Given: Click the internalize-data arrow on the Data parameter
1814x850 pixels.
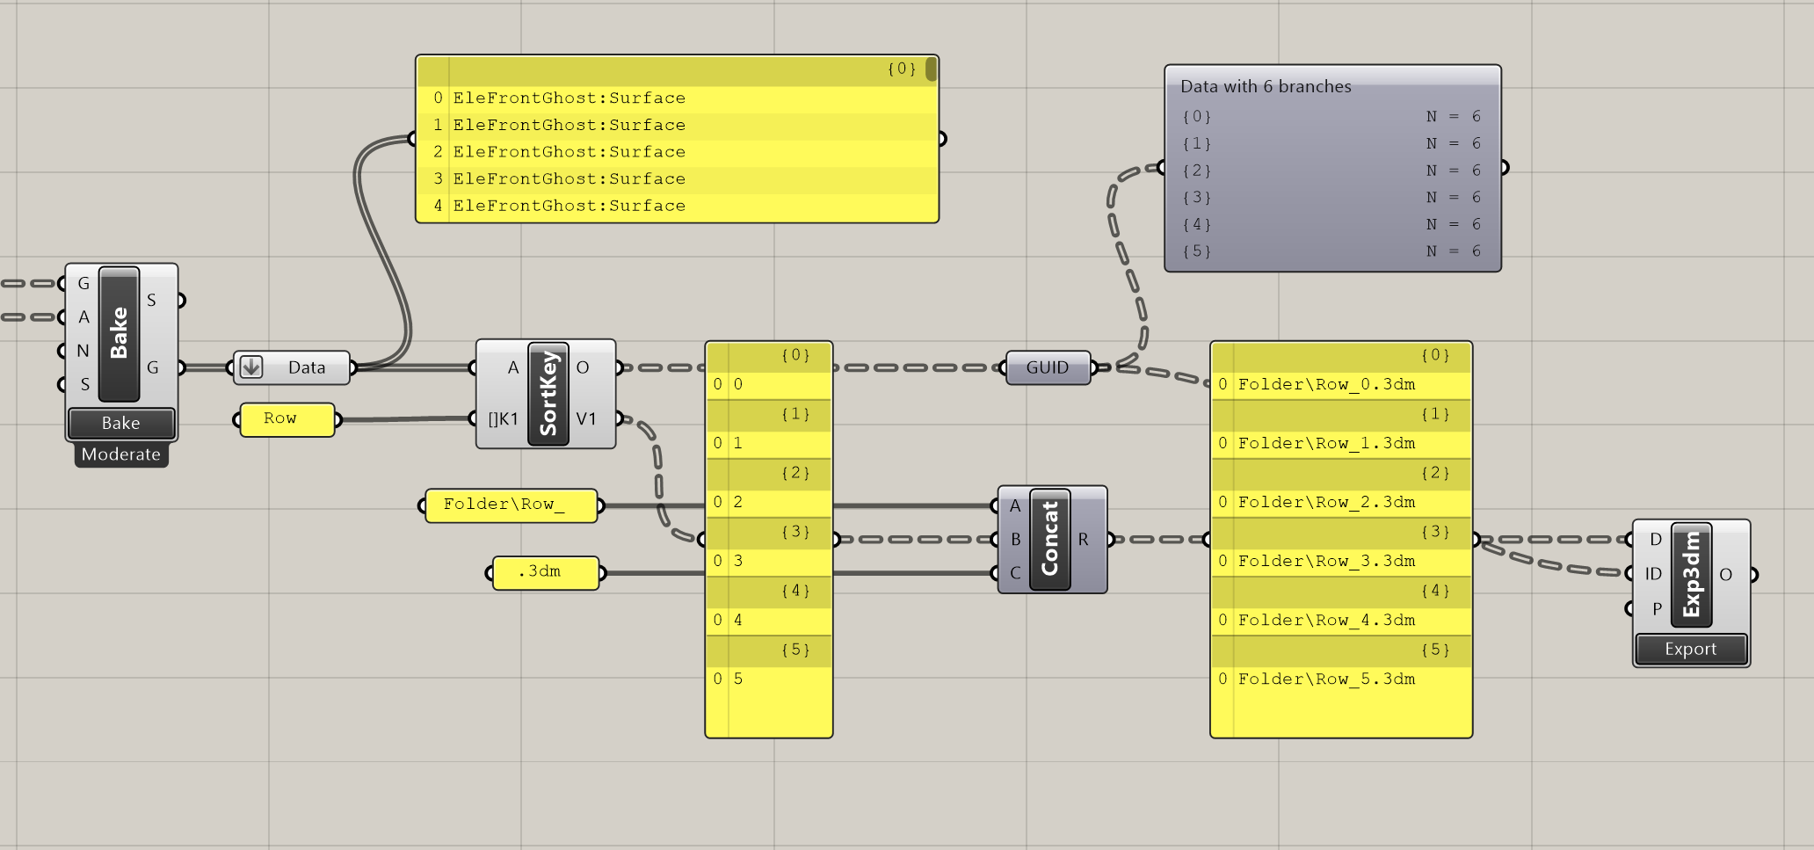Looking at the screenshot, I should 254,367.
